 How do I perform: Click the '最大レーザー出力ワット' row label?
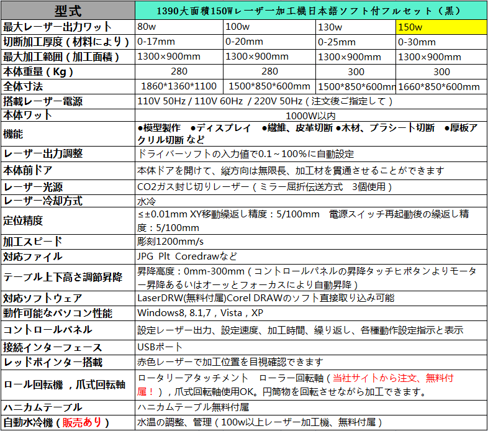[68, 27]
